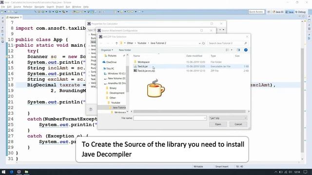Open the Navigate menu

(39, 7)
